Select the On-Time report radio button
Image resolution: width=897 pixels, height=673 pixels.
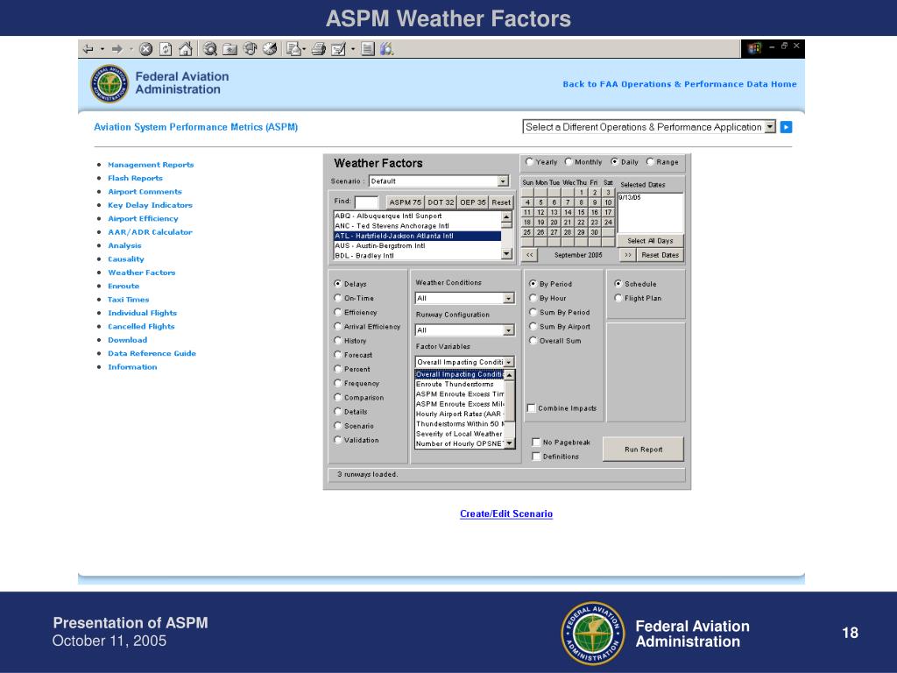point(337,298)
